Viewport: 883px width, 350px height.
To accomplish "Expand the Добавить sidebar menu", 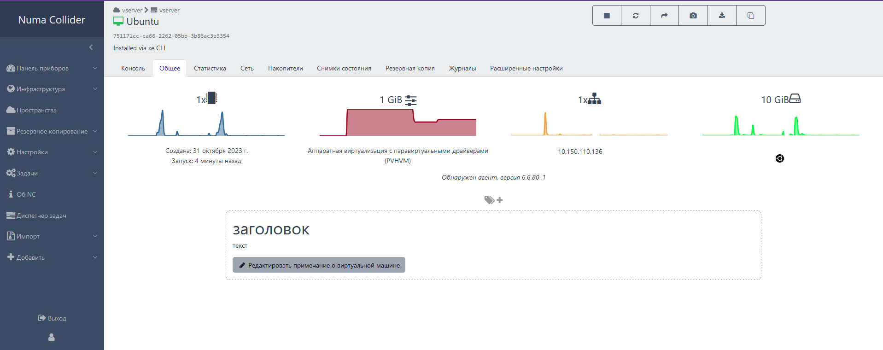I will coord(52,257).
